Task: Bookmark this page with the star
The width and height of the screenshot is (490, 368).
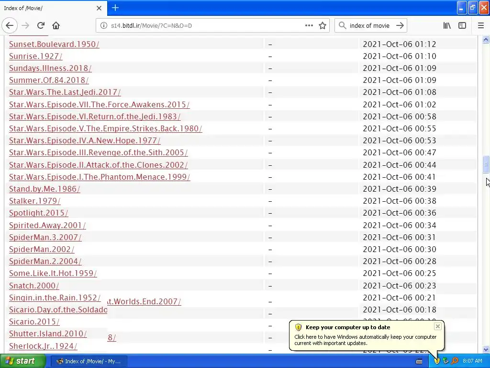Action: pyautogui.click(x=323, y=26)
